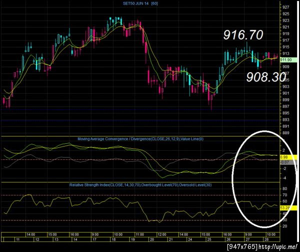
Task: Click the 901 price axis label
Action: click(x=286, y=93)
